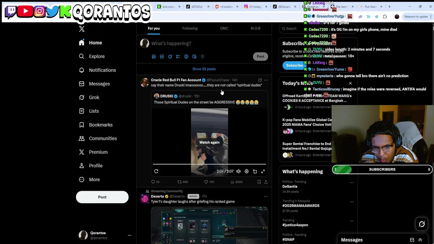Open the QMC timeline tab
This screenshot has height=244, width=434.
click(224, 28)
